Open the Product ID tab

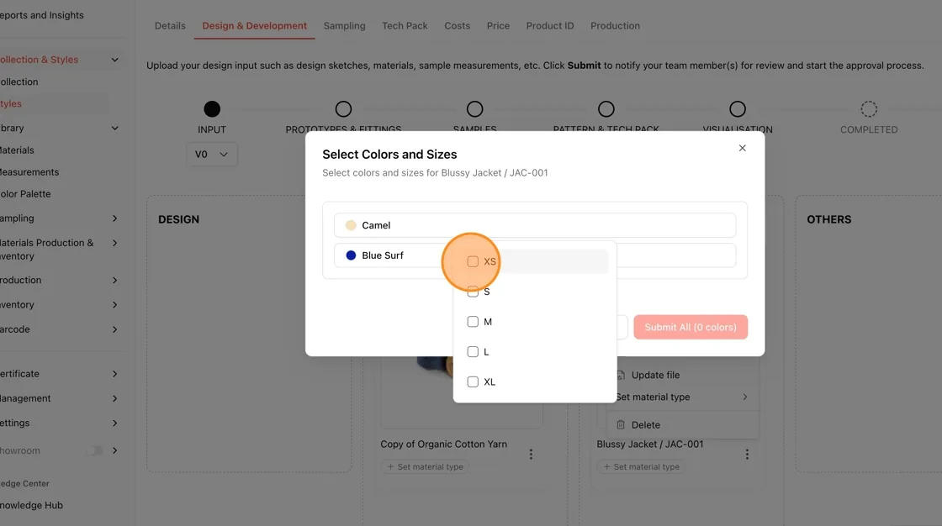click(550, 26)
